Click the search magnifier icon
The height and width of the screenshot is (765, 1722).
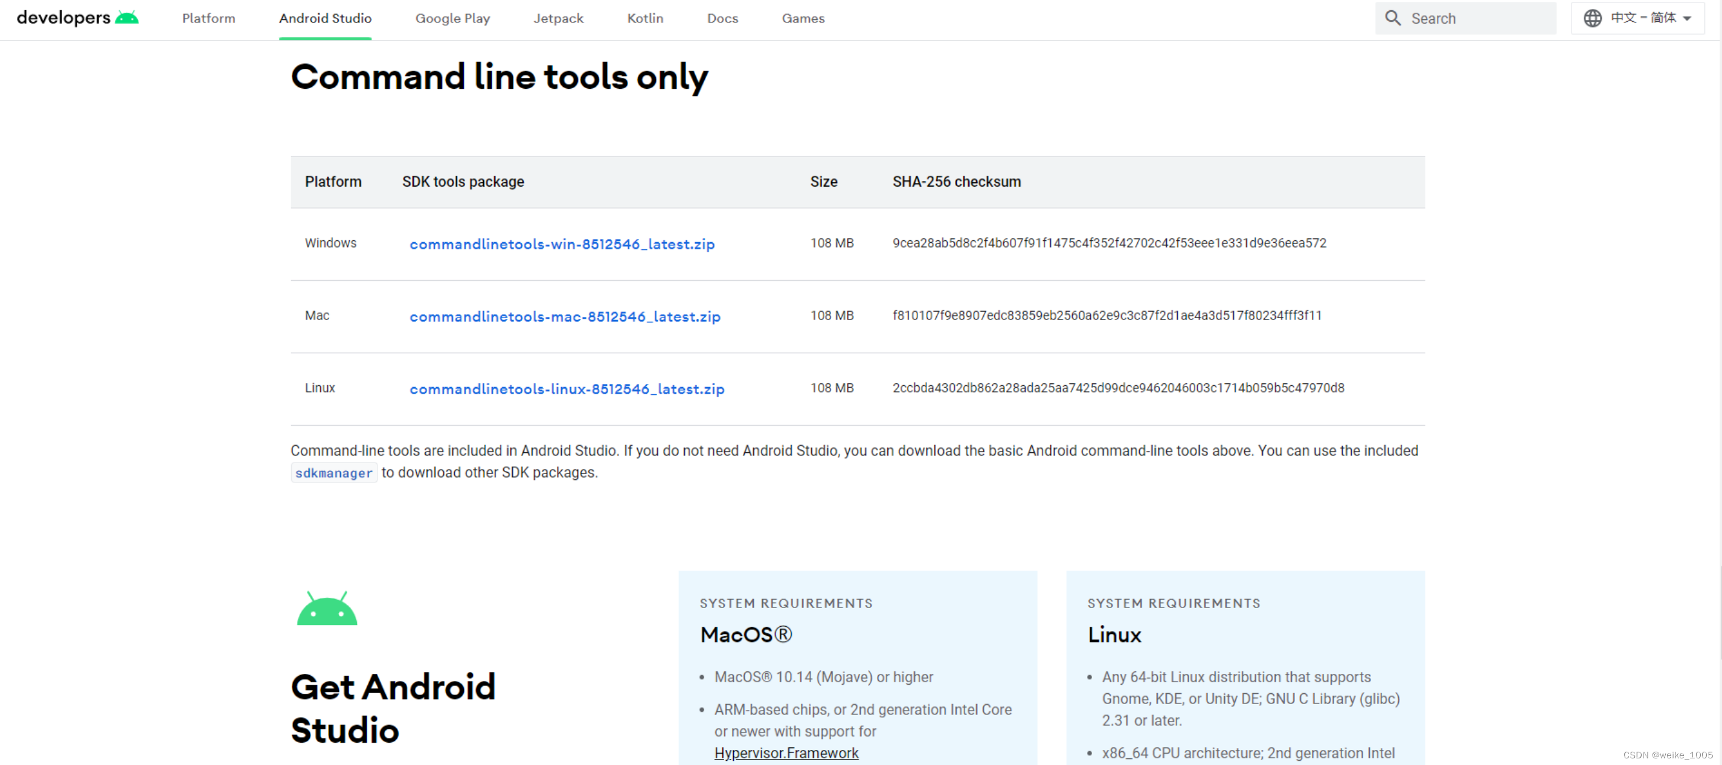(1392, 18)
